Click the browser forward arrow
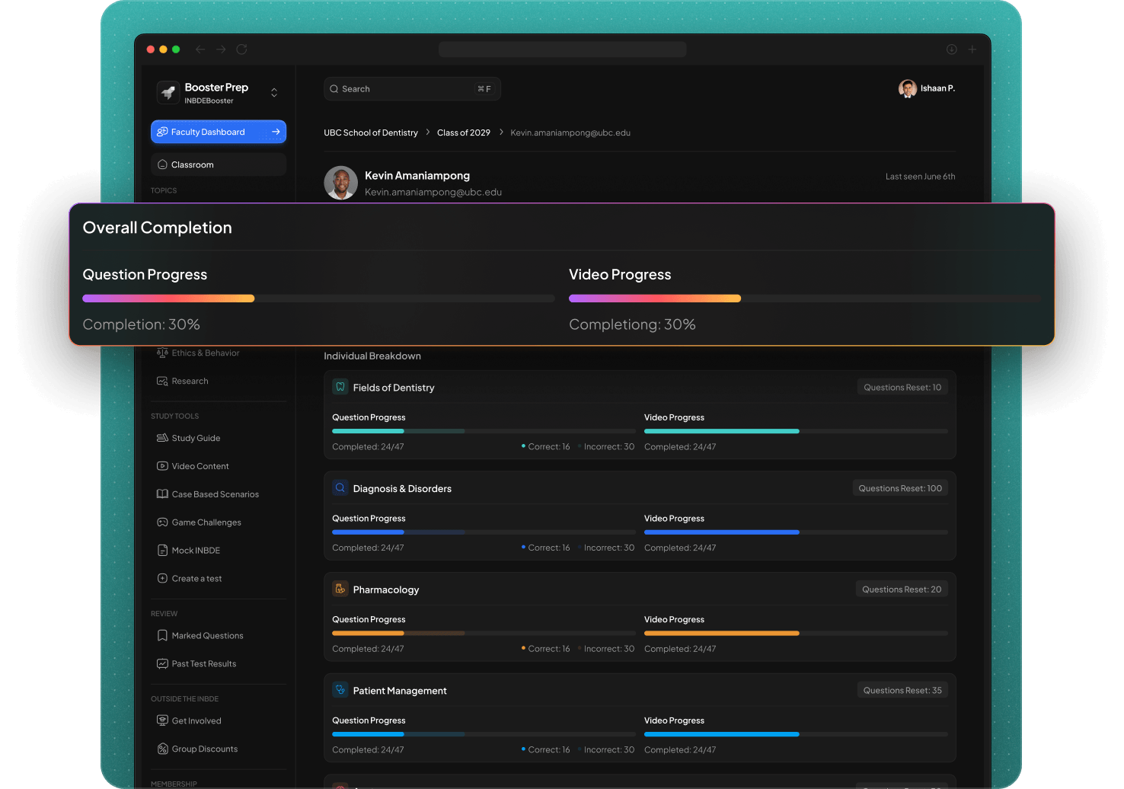 click(221, 50)
